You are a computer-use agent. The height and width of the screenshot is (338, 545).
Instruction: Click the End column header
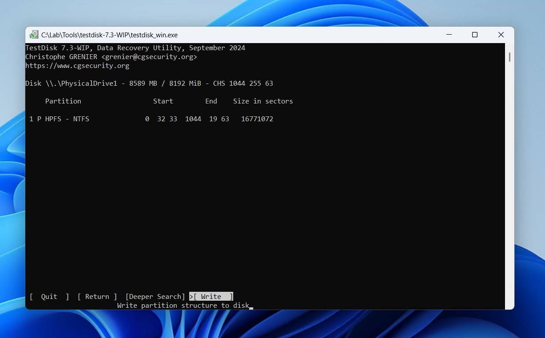click(211, 101)
